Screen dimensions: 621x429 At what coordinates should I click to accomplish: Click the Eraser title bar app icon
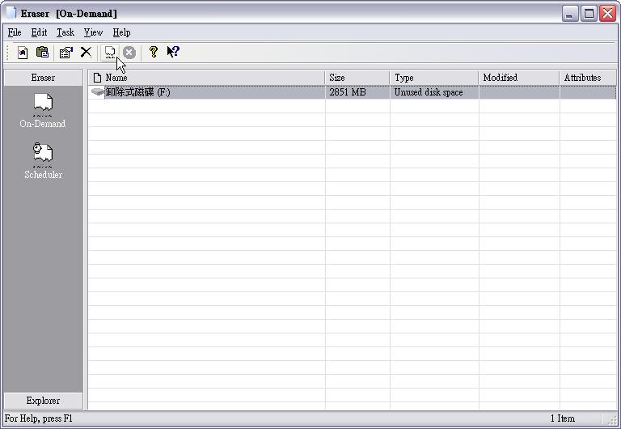click(11, 13)
